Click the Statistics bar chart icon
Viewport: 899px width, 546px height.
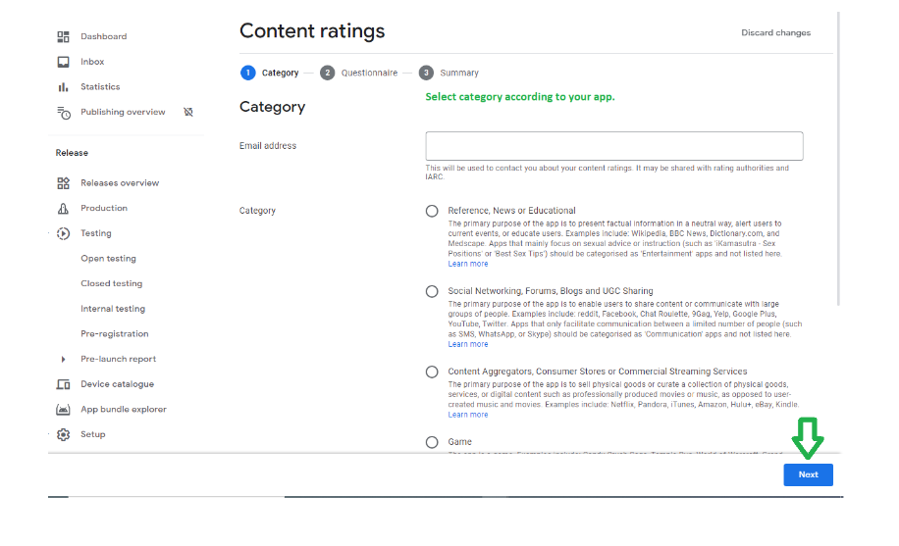pyautogui.click(x=64, y=87)
